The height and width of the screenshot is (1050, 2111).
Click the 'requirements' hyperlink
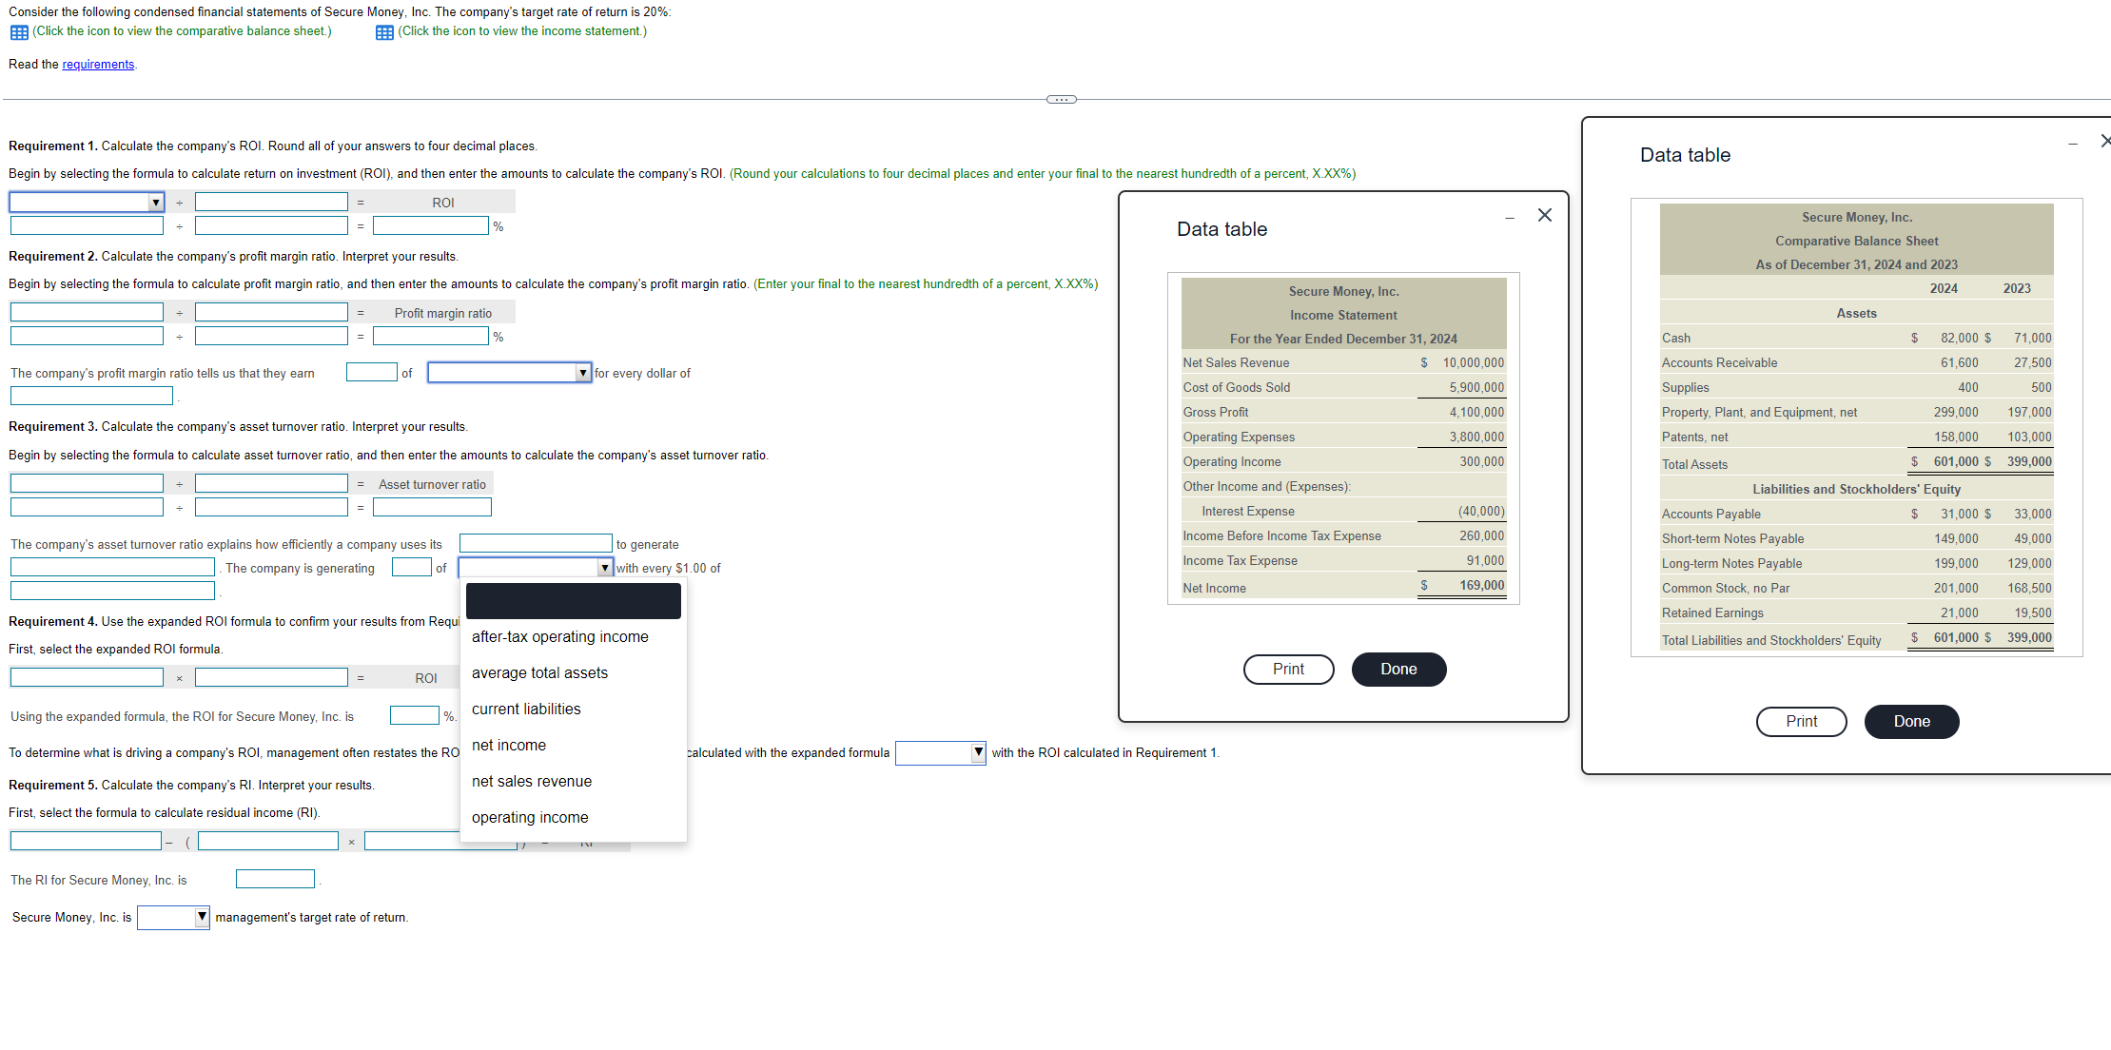tap(100, 64)
